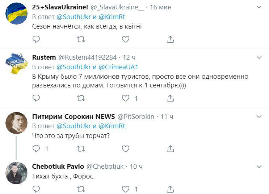Like Rustem's tweet with heart
The height and width of the screenshot is (194, 269).
click(x=125, y=98)
